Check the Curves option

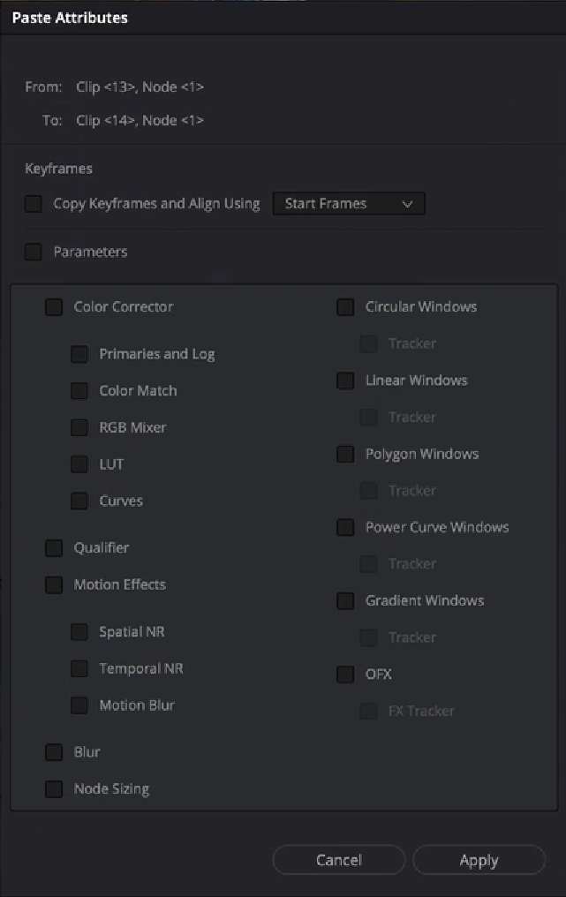[79, 501]
